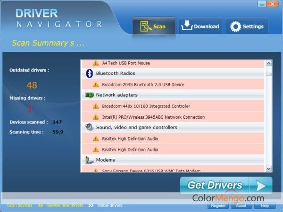Click the Scan devices step link

point(19,205)
